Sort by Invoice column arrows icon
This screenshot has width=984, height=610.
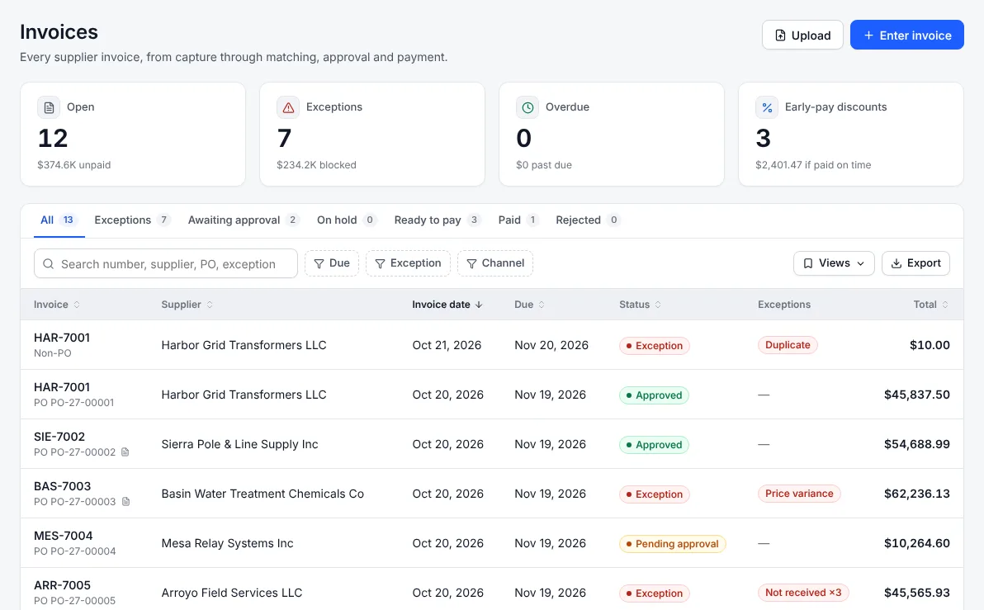(x=77, y=305)
